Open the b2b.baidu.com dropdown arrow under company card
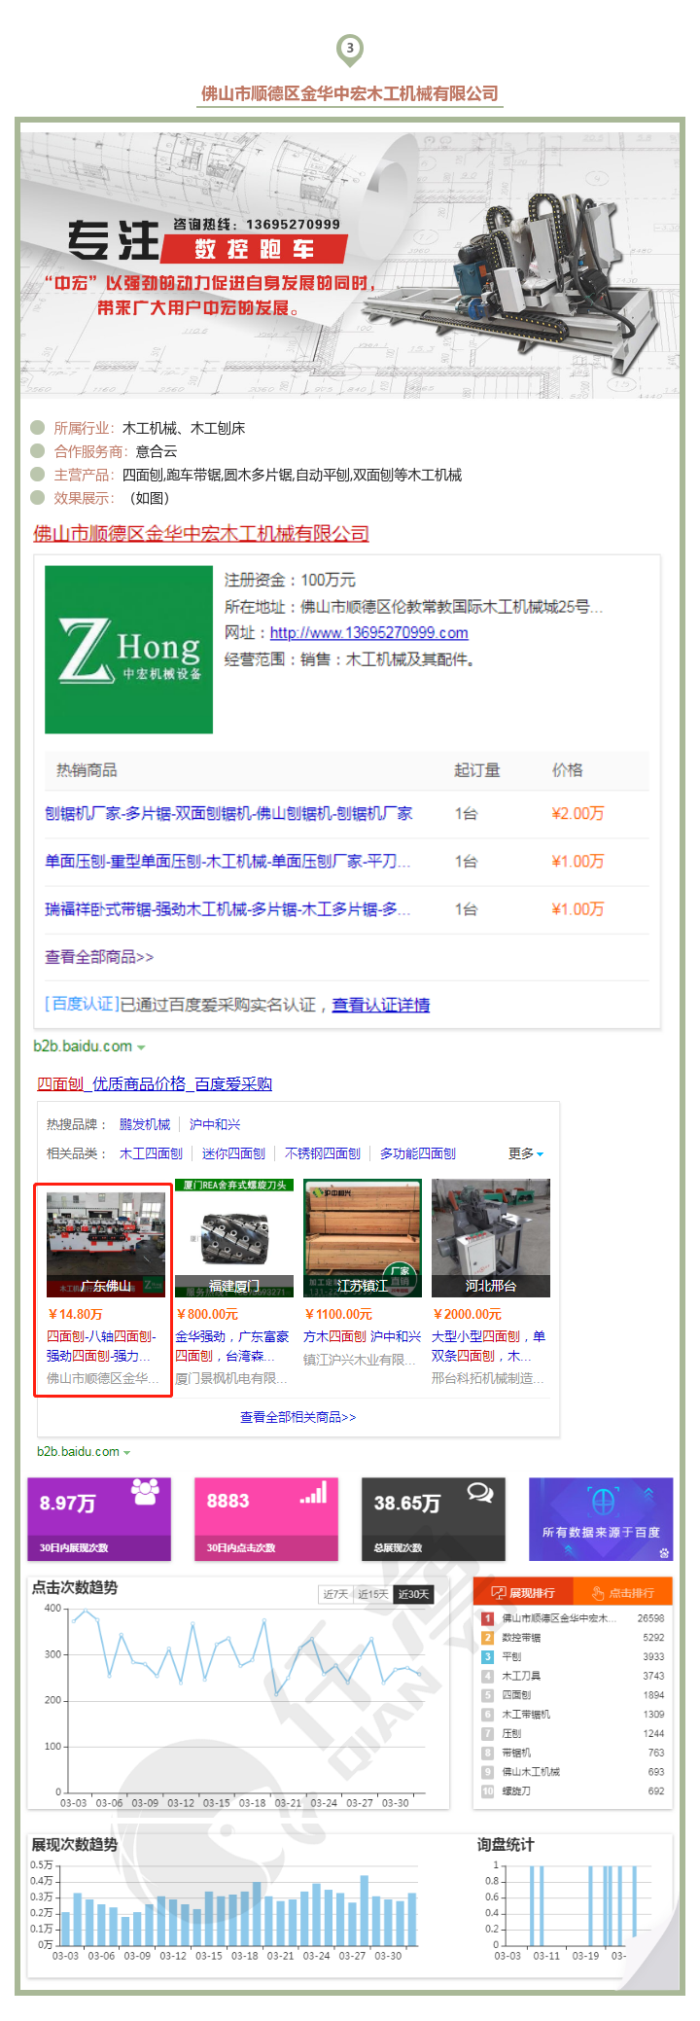The height and width of the screenshot is (2021, 700). pos(141,1047)
